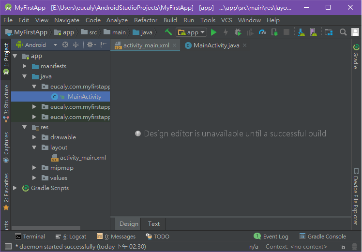Expand the Gradle Scripts node
This screenshot has width=362, height=252.
pos(15,188)
